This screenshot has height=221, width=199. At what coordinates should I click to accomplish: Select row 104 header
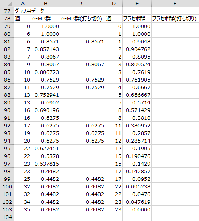coord(7,217)
